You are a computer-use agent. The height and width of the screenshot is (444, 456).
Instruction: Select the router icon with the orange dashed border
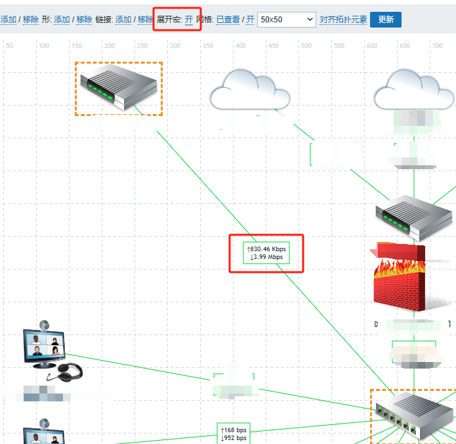point(119,89)
